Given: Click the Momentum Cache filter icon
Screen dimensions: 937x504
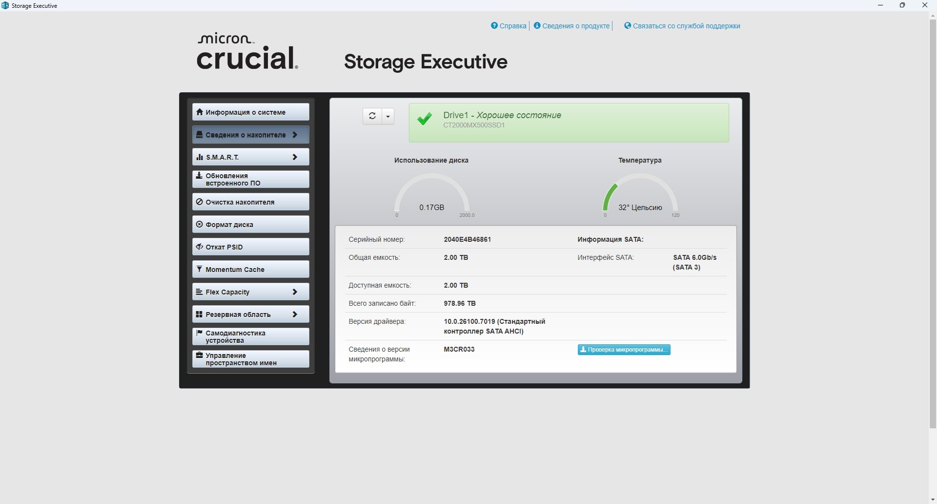Looking at the screenshot, I should pos(199,269).
